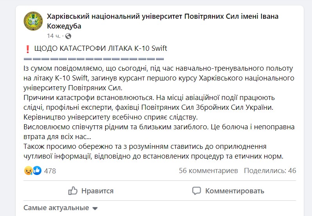Screen dimensions: 312x216
Task: View the 478 reactions count
Action: [x=50, y=171]
